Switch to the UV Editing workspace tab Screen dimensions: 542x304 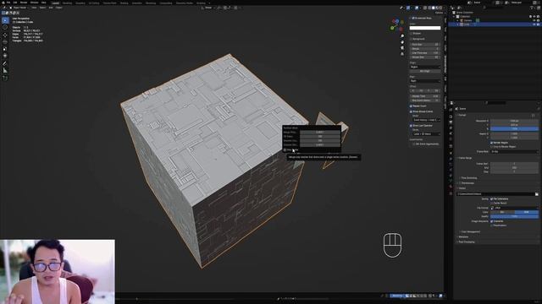pyautogui.click(x=94, y=3)
